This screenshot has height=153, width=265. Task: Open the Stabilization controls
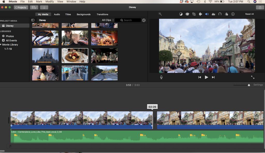pyautogui.click(x=200, y=14)
